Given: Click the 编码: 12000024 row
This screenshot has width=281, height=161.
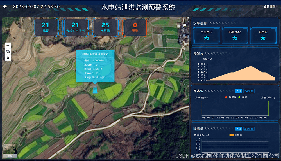Looking at the screenshot, I should (94, 60).
